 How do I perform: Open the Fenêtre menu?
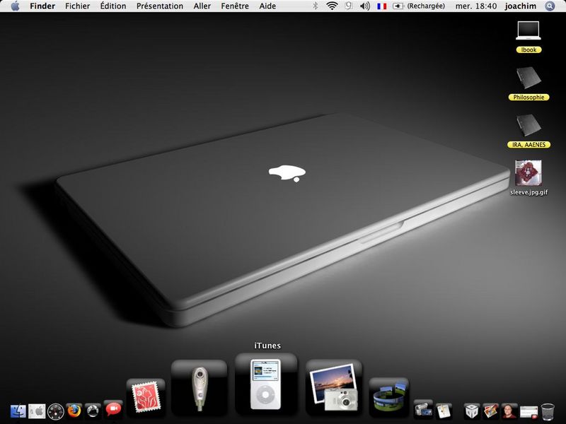[x=235, y=6]
